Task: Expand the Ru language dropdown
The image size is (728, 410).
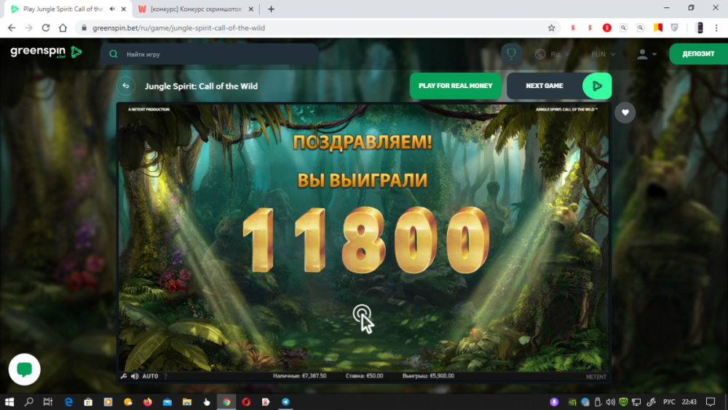Action: tap(553, 55)
